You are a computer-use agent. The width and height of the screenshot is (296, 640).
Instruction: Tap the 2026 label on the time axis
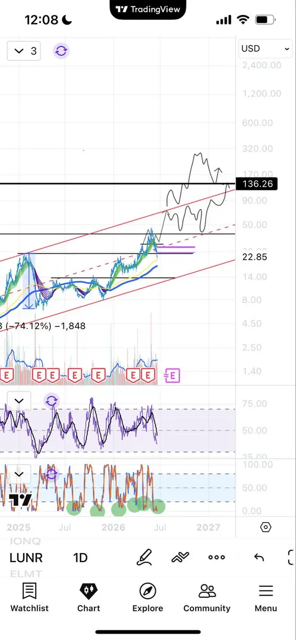pos(113,527)
